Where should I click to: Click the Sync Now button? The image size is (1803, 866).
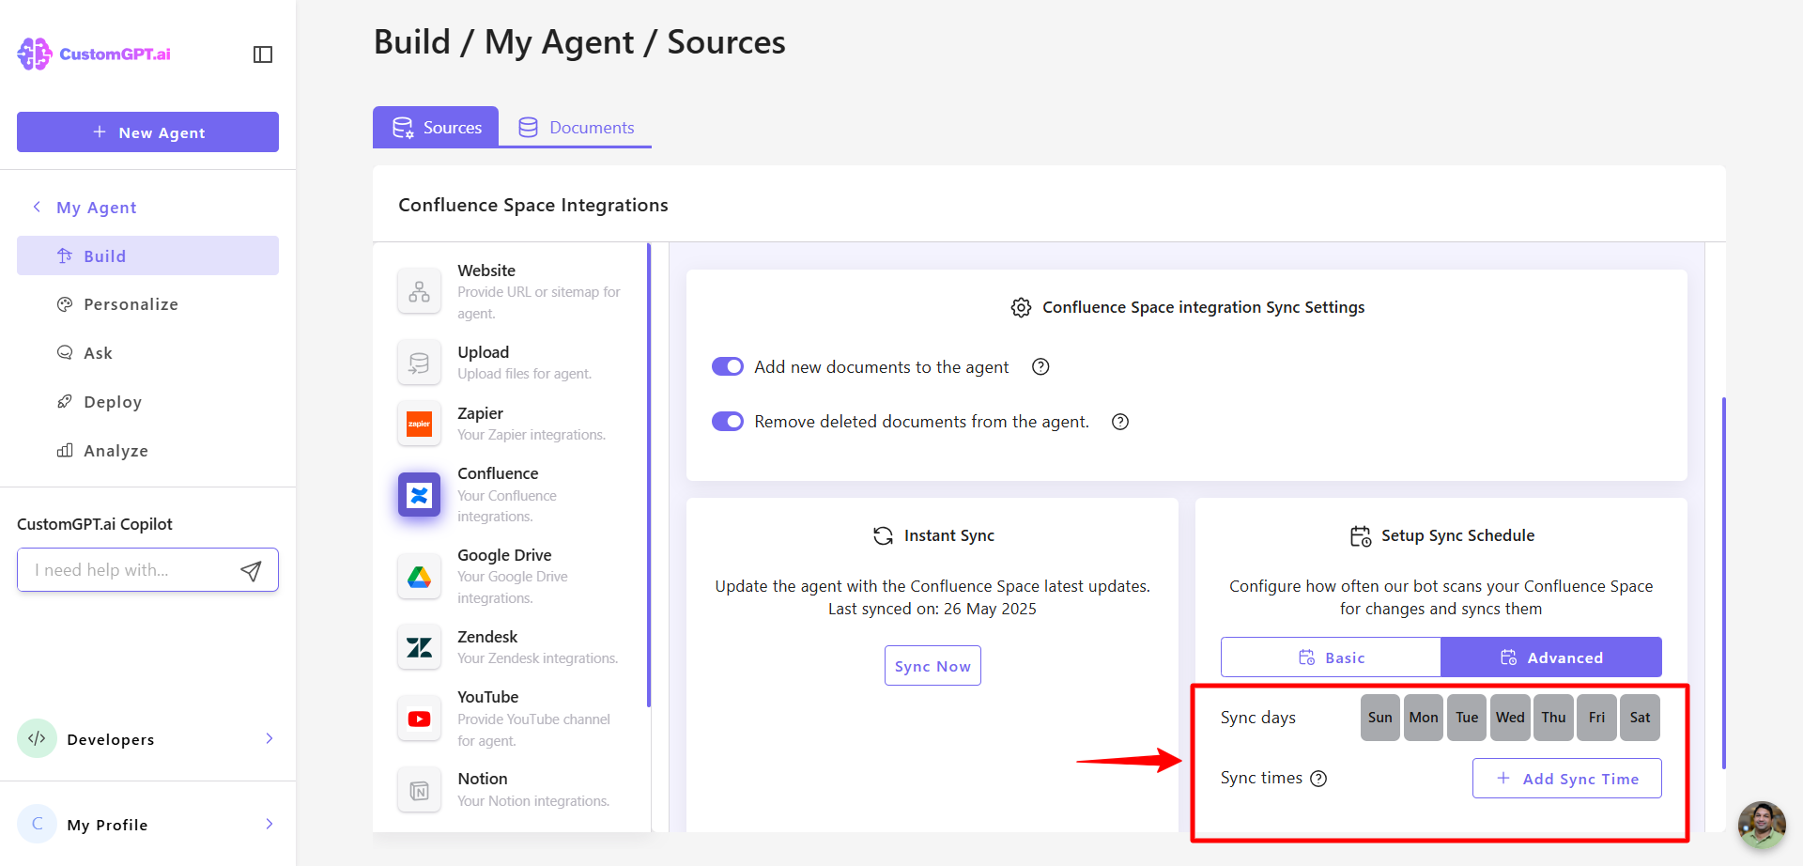click(x=932, y=666)
